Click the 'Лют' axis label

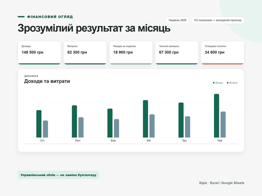tap(78, 141)
